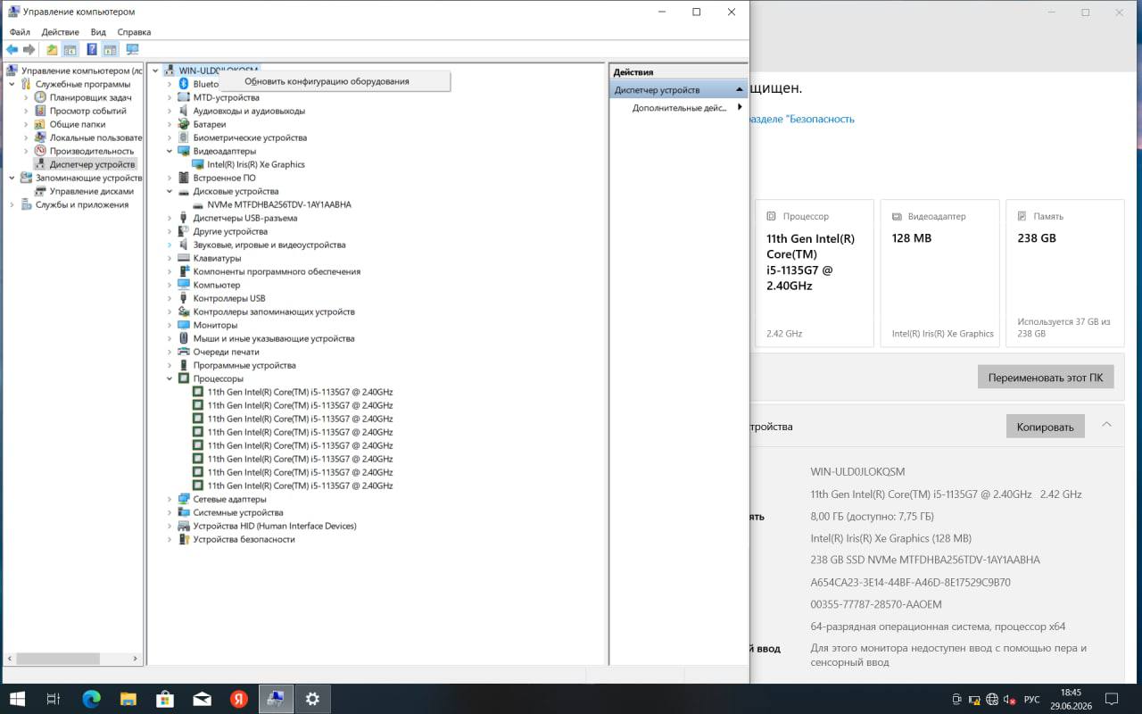Open the notification center tray icon
Screen dimensions: 1142x714
click(x=1112, y=699)
